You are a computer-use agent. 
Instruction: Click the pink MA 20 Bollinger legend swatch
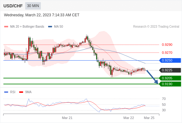click(x=6, y=27)
